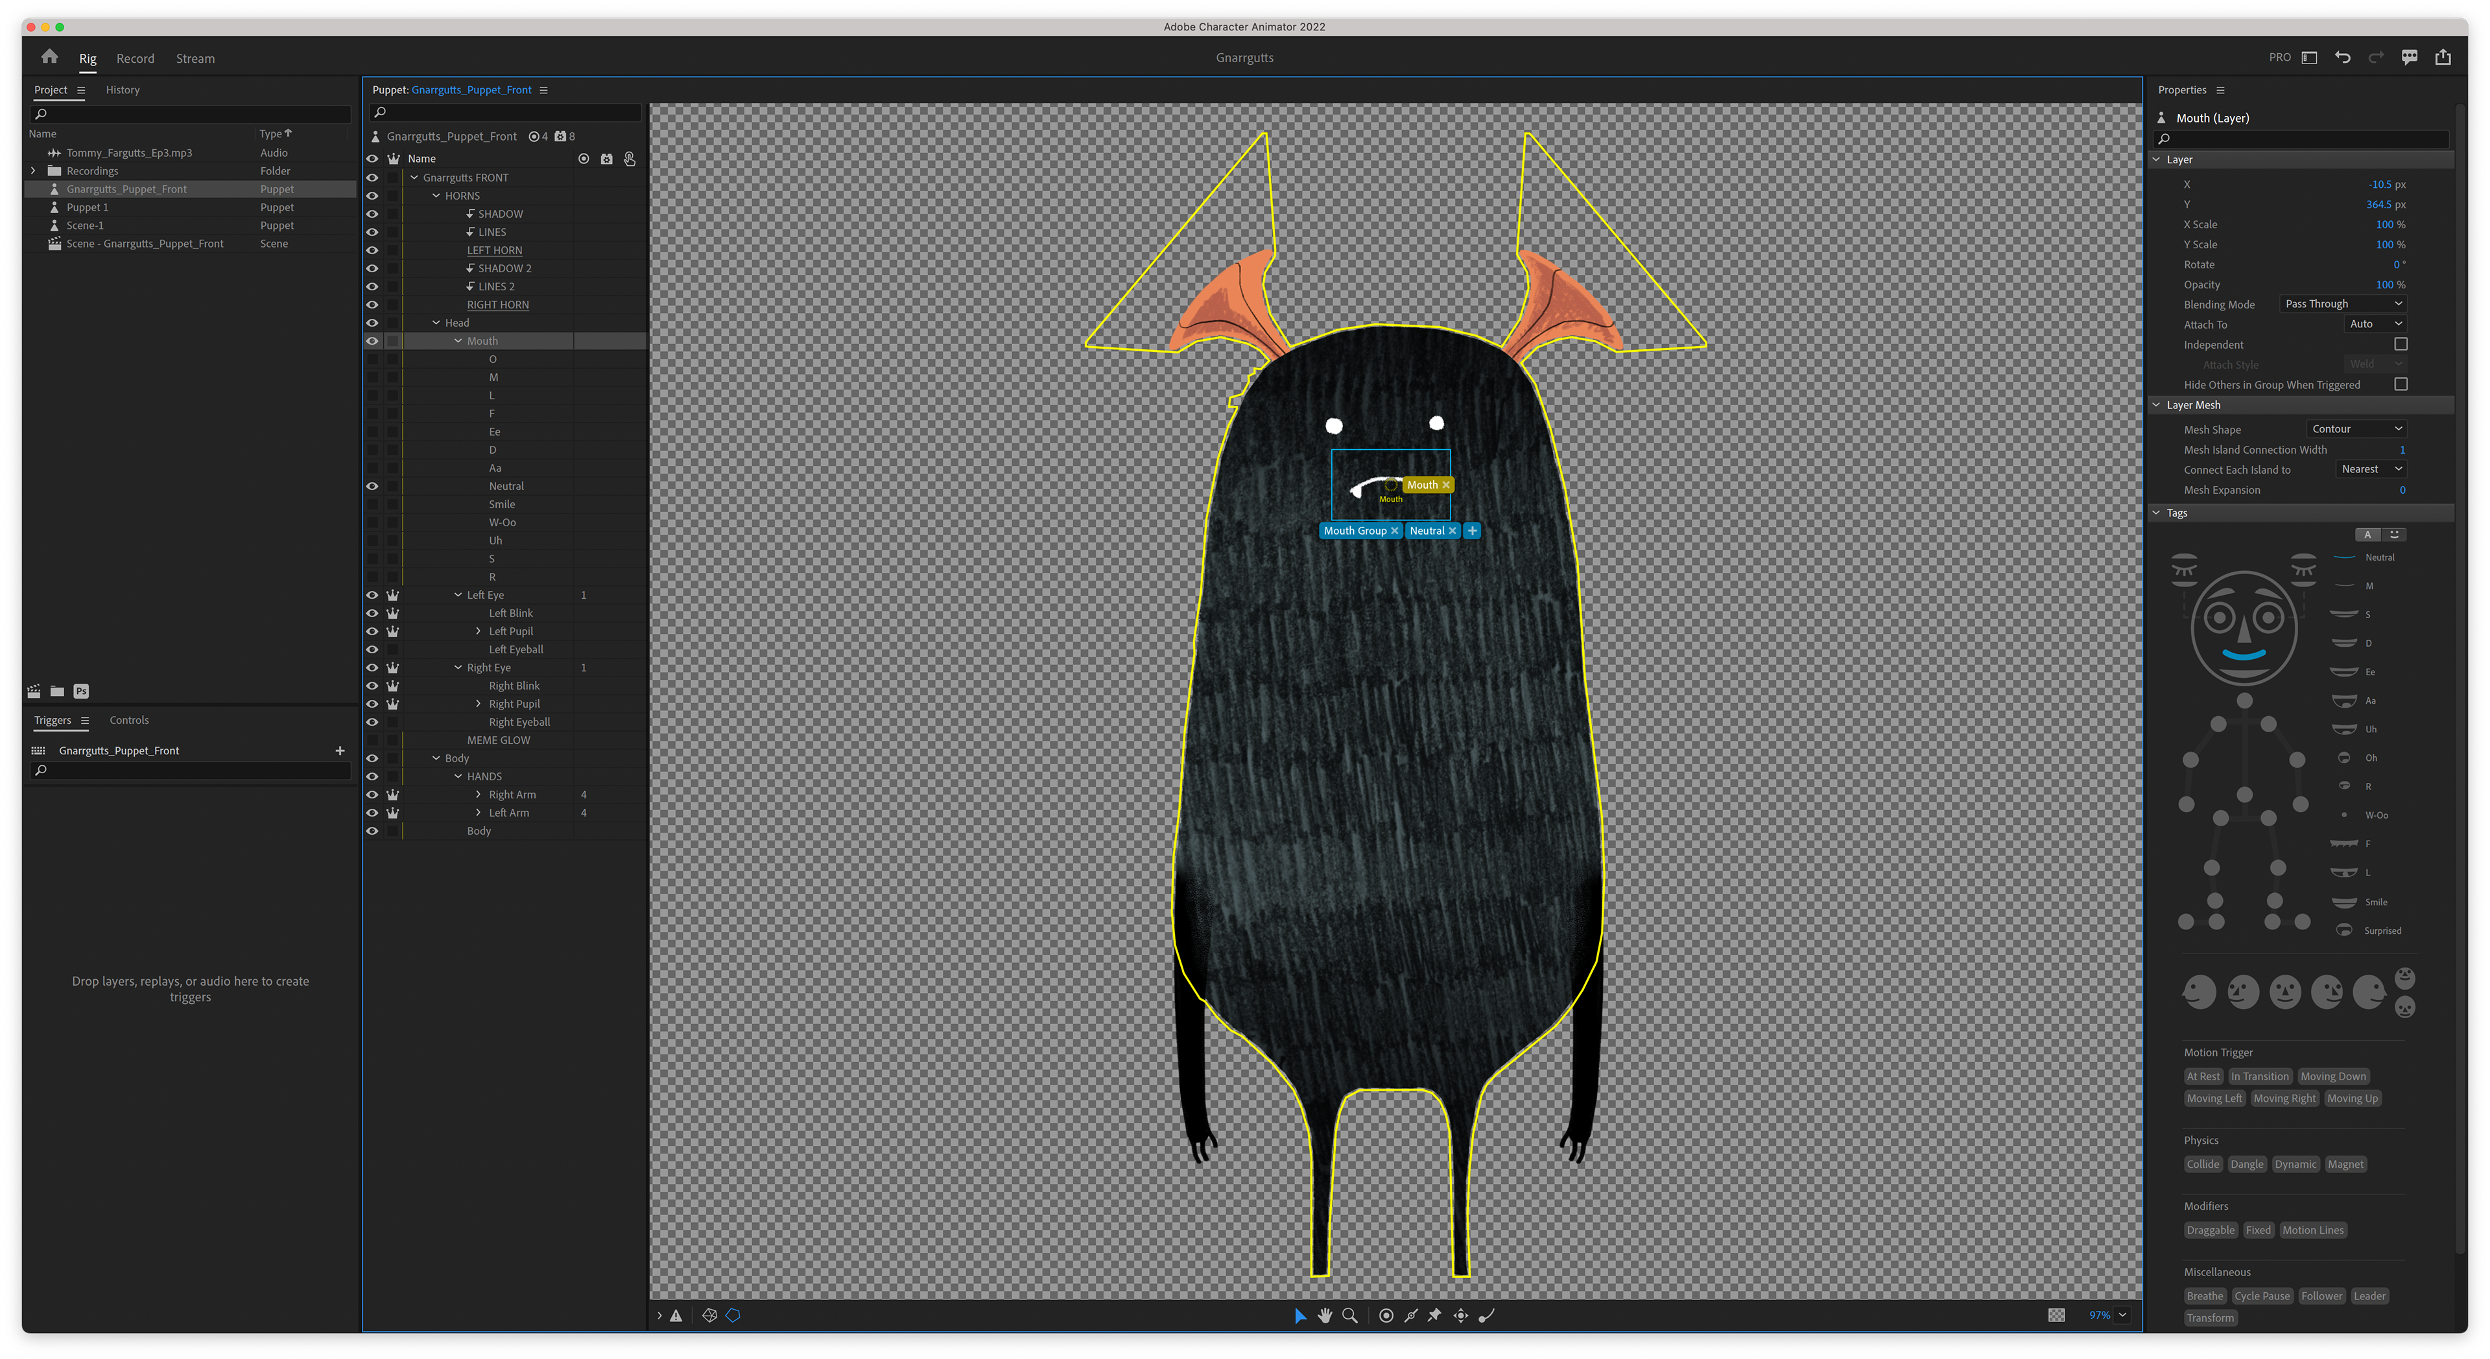Open the Controls tab
The height and width of the screenshot is (1359, 2490).
click(130, 721)
